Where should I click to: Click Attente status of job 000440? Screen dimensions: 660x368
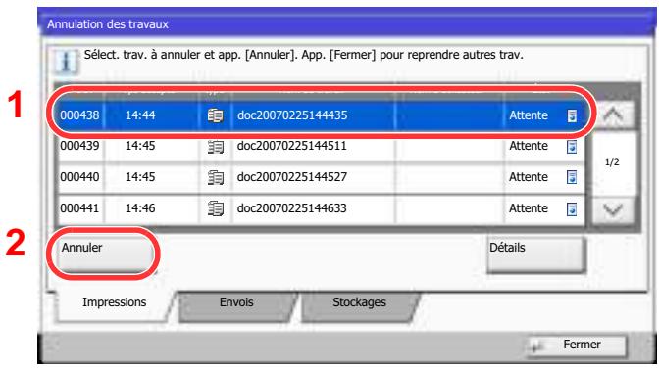[x=529, y=177]
